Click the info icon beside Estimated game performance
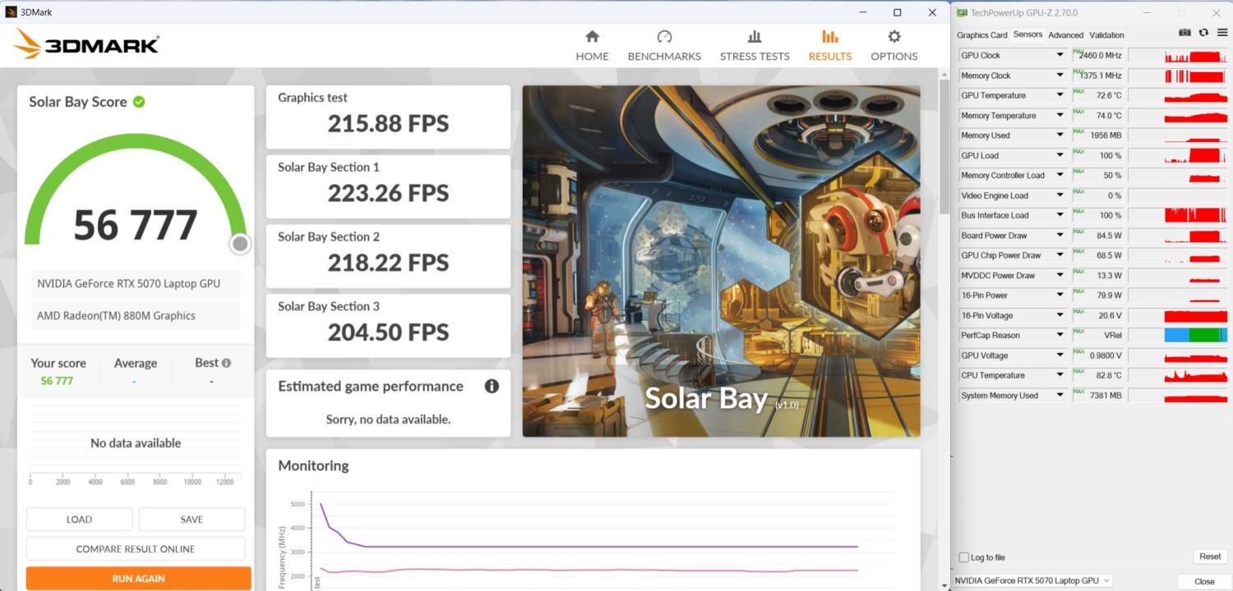 [x=492, y=386]
